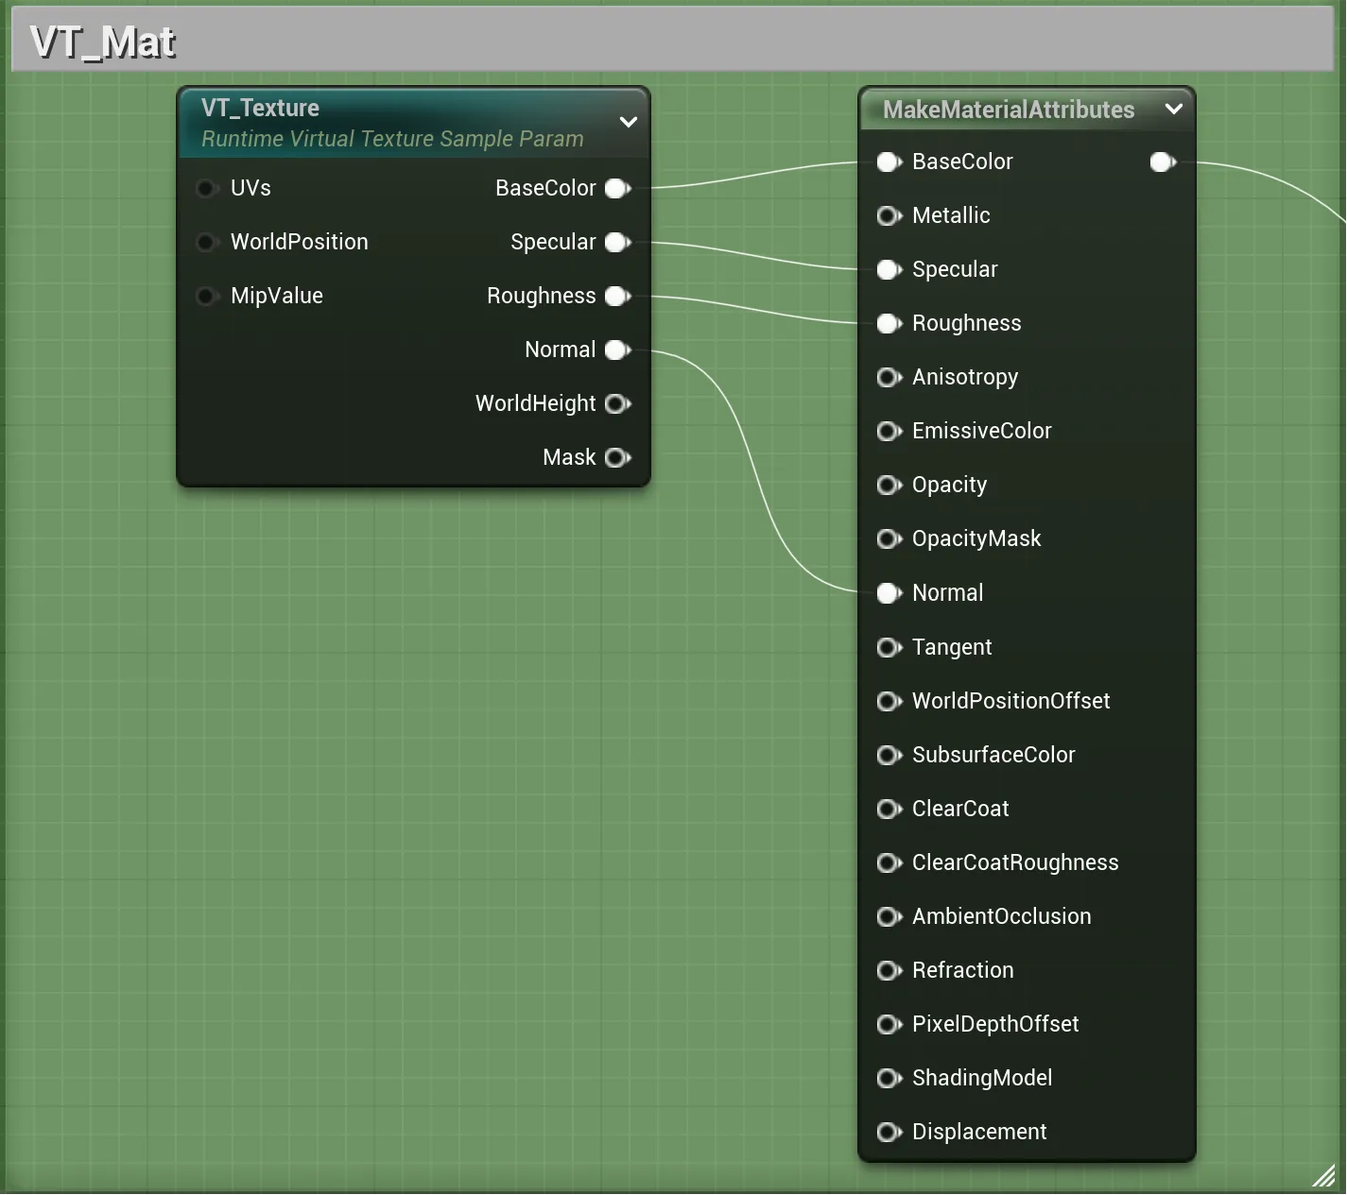Click the Roughness input pin on MakeMaterialAttributes

coord(889,323)
